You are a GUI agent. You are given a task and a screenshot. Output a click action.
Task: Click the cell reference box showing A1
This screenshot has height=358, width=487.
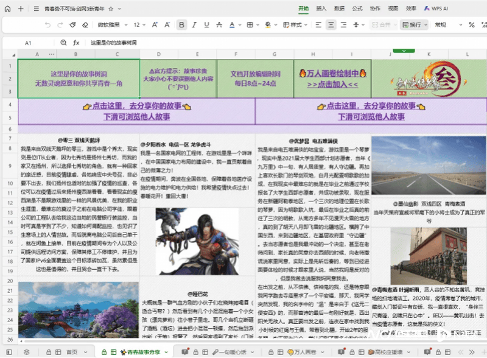point(28,43)
